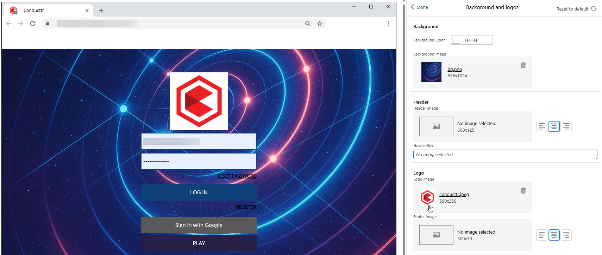
Task: Delete the bg.png background image
Action: coord(523,65)
